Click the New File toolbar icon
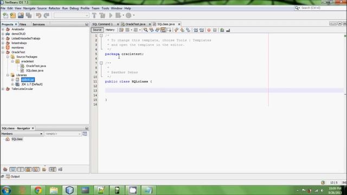This screenshot has height=195, width=347. tap(5, 16)
